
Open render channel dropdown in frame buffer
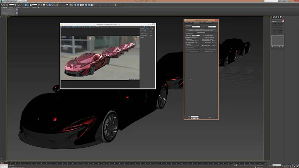[103, 27]
